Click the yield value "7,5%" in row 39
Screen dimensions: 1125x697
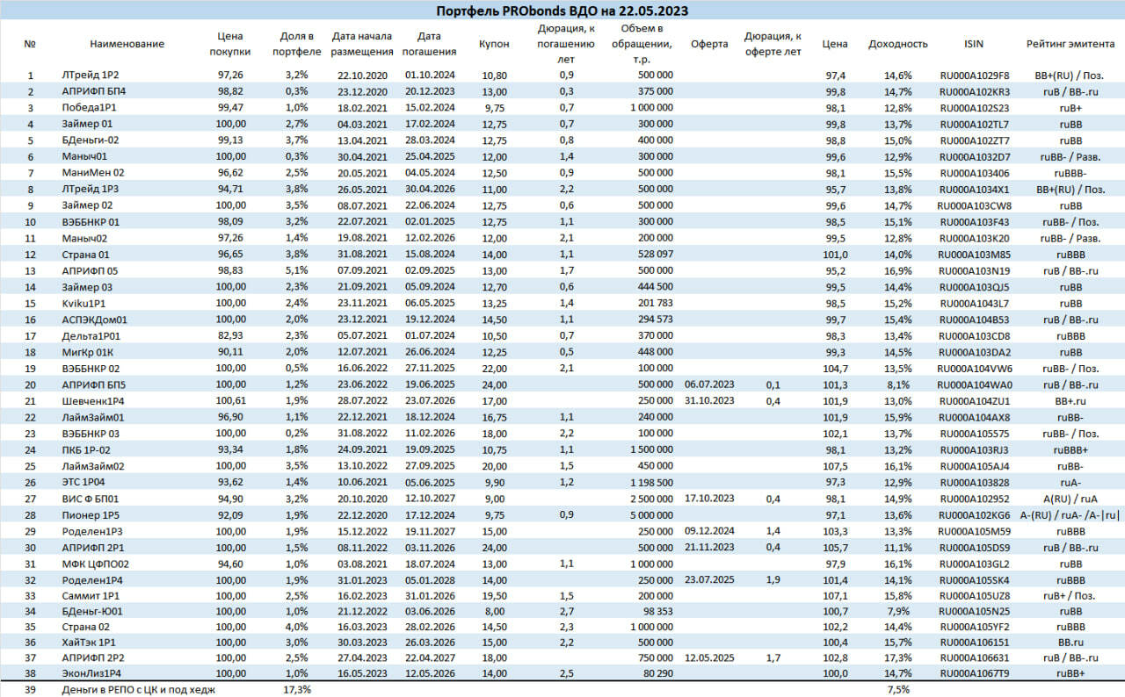(899, 690)
